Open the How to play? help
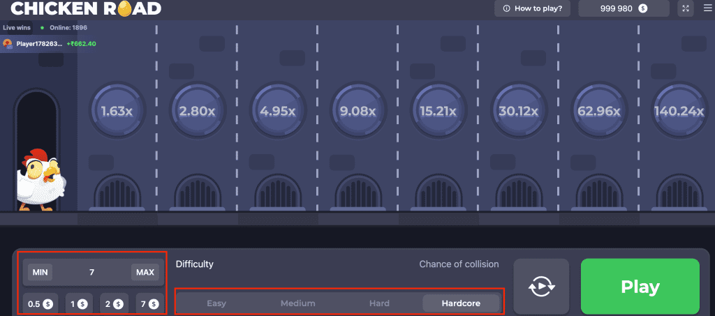Viewport: 715px width, 316px height. 533,8
